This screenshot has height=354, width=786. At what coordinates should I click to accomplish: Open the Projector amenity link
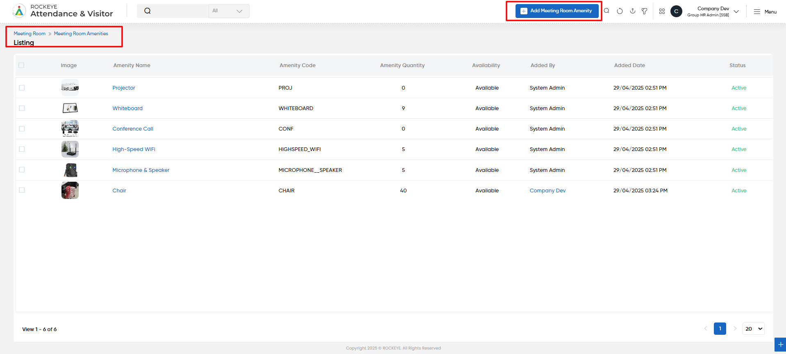(124, 88)
